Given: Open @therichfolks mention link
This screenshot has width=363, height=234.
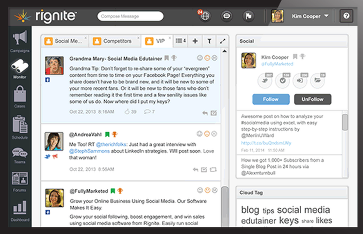Looking at the screenshot, I should pyautogui.click(x=111, y=144).
